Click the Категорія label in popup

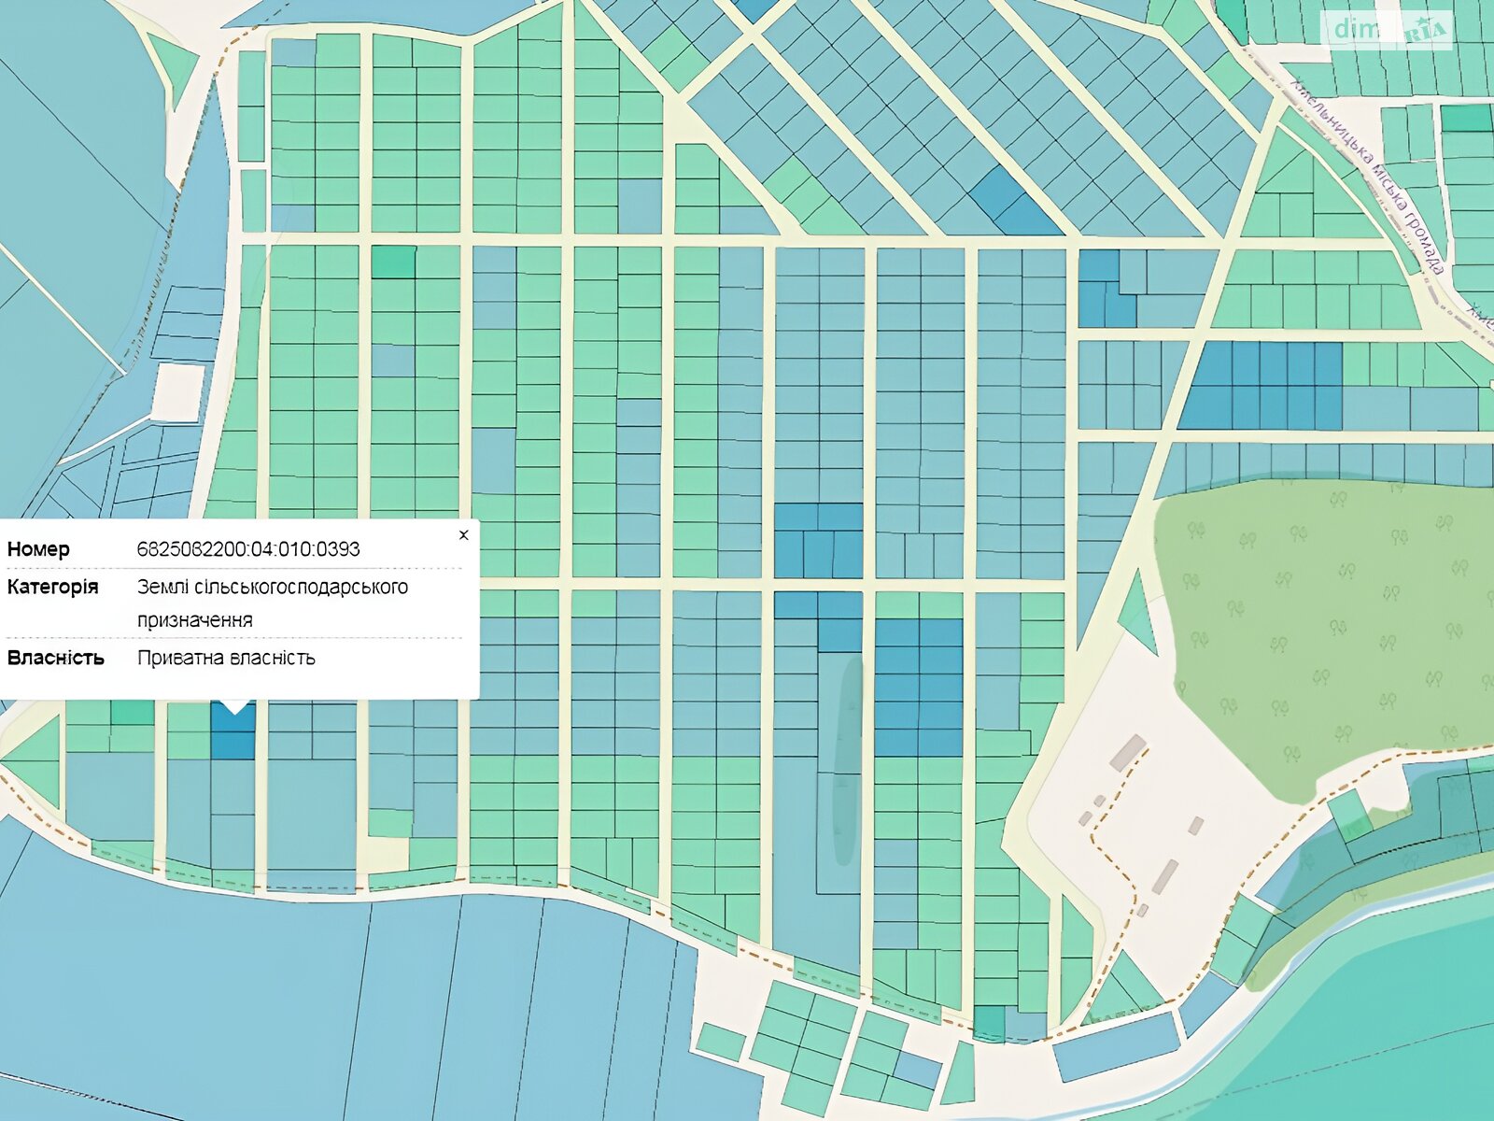click(x=52, y=587)
